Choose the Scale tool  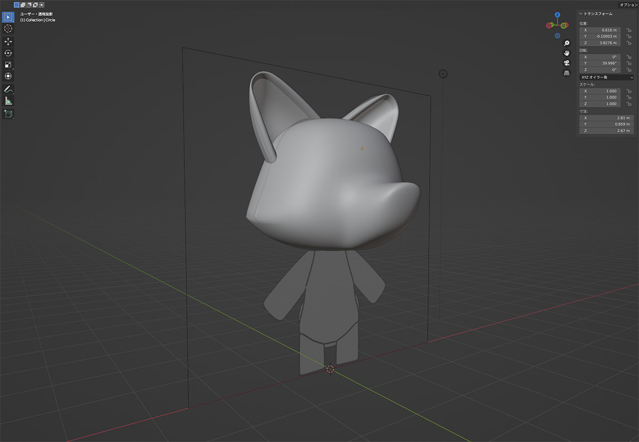click(8, 65)
